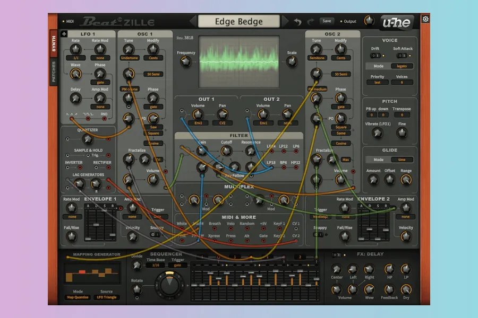Open OUT 1 Volume 'Env2' modulation selector
The image size is (478, 318).
click(198, 123)
